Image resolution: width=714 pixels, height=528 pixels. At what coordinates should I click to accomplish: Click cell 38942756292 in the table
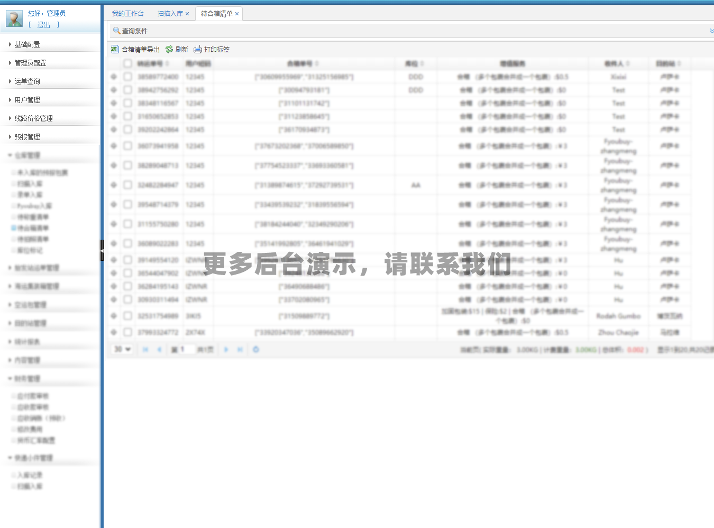pyautogui.click(x=158, y=90)
